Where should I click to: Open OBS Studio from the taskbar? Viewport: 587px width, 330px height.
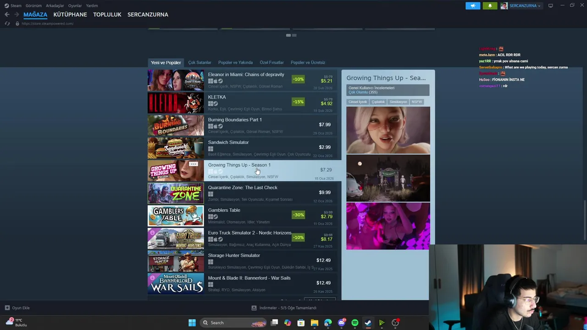click(x=395, y=323)
